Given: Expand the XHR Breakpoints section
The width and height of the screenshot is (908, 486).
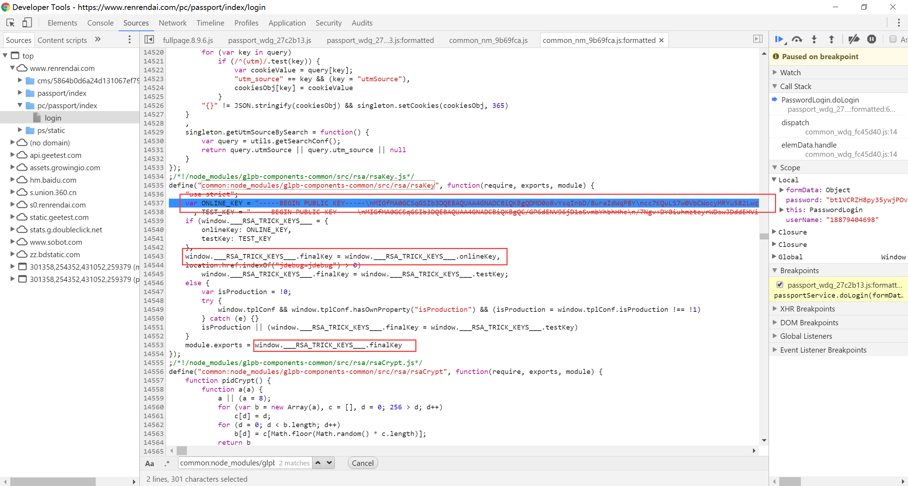Looking at the screenshot, I should pyautogui.click(x=807, y=309).
